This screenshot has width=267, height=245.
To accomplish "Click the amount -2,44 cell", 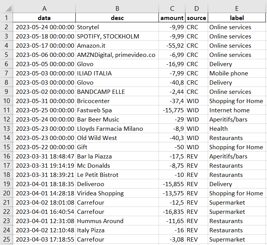I will tap(172, 92).
